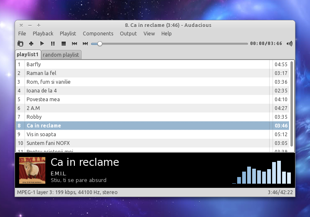Jump to the middle of the seek bar
The image size is (310, 217).
click(169, 44)
